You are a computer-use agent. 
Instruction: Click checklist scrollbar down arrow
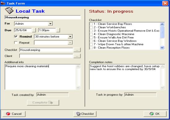coord(162,48)
